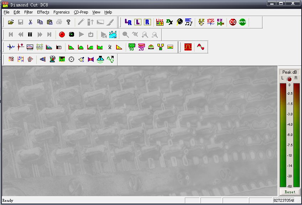Click the red peak indicator light

coord(289,79)
